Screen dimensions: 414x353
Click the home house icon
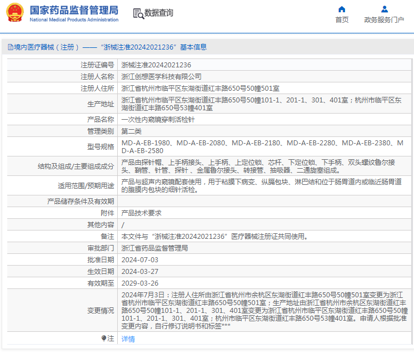(x=342, y=9)
